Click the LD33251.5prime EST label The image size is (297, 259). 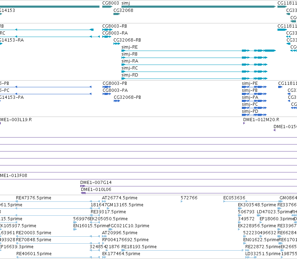click(263, 254)
